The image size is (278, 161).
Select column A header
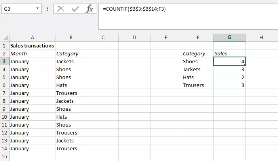click(32, 38)
